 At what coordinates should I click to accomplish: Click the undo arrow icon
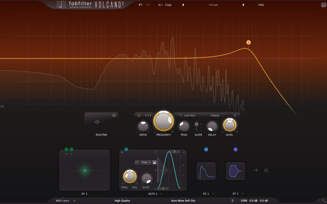coord(141,5)
